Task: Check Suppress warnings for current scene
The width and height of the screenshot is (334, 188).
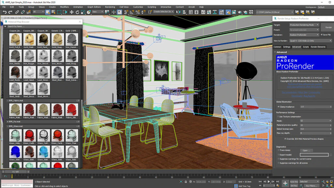Action: (x=279, y=159)
